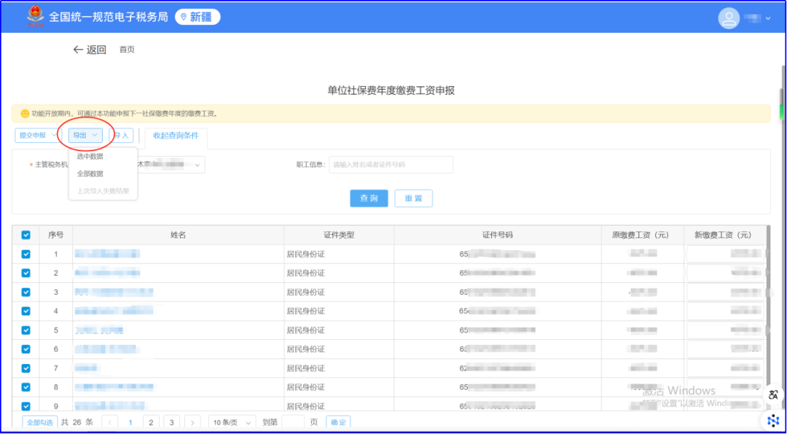
Task: Toggle the header select-all checkbox
Action: (x=26, y=235)
